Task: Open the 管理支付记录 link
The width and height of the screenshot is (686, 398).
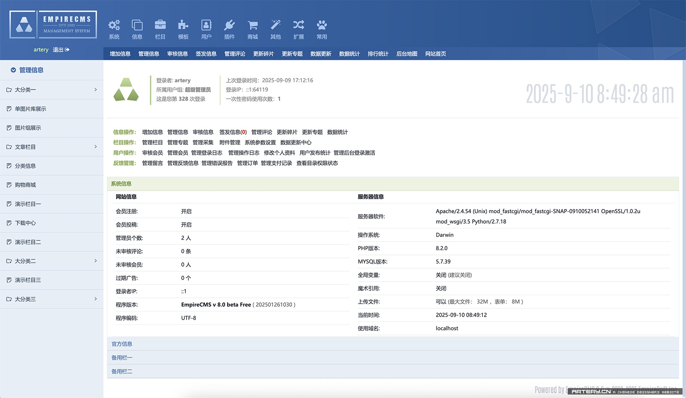Action: click(x=276, y=163)
